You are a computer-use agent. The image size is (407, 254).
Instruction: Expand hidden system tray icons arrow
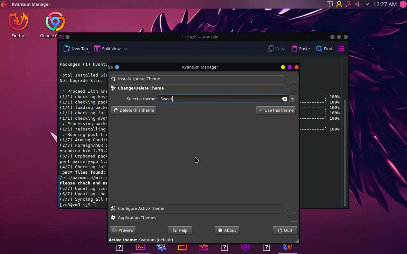pos(367,4)
